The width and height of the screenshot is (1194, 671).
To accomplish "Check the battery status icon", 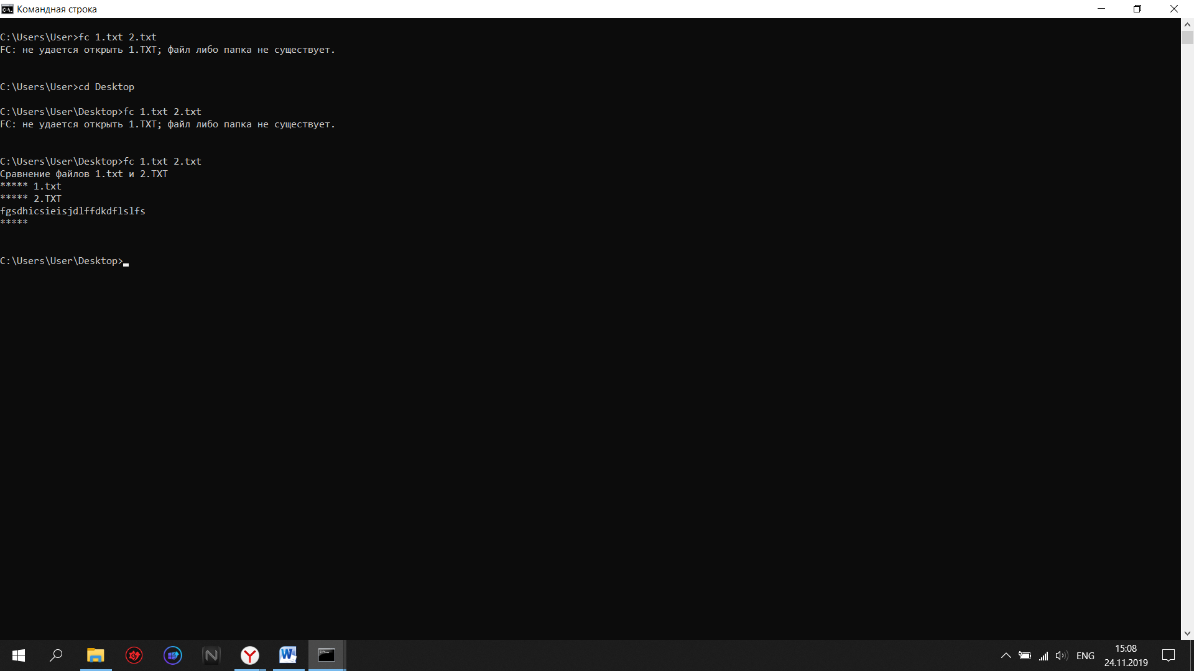I will [x=1025, y=655].
